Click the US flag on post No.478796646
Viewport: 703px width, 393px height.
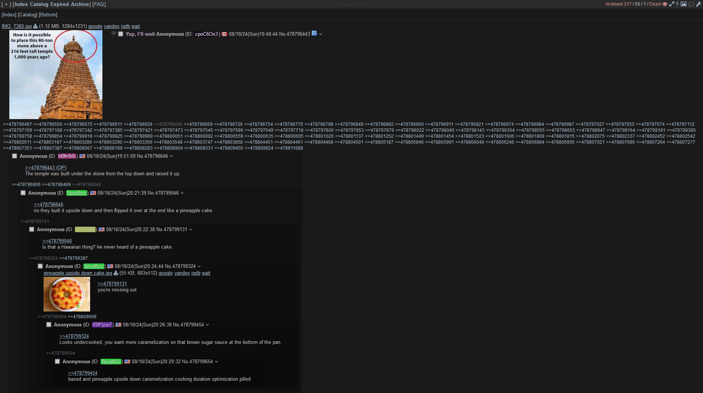coord(82,156)
